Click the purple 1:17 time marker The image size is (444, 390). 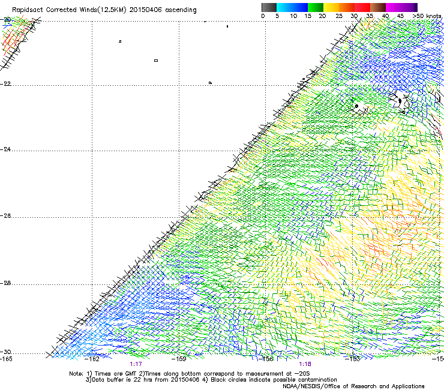tap(136, 364)
